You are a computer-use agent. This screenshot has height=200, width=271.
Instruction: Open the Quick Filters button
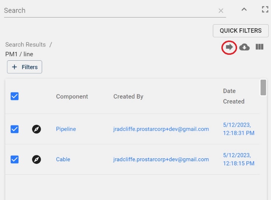coord(240,31)
